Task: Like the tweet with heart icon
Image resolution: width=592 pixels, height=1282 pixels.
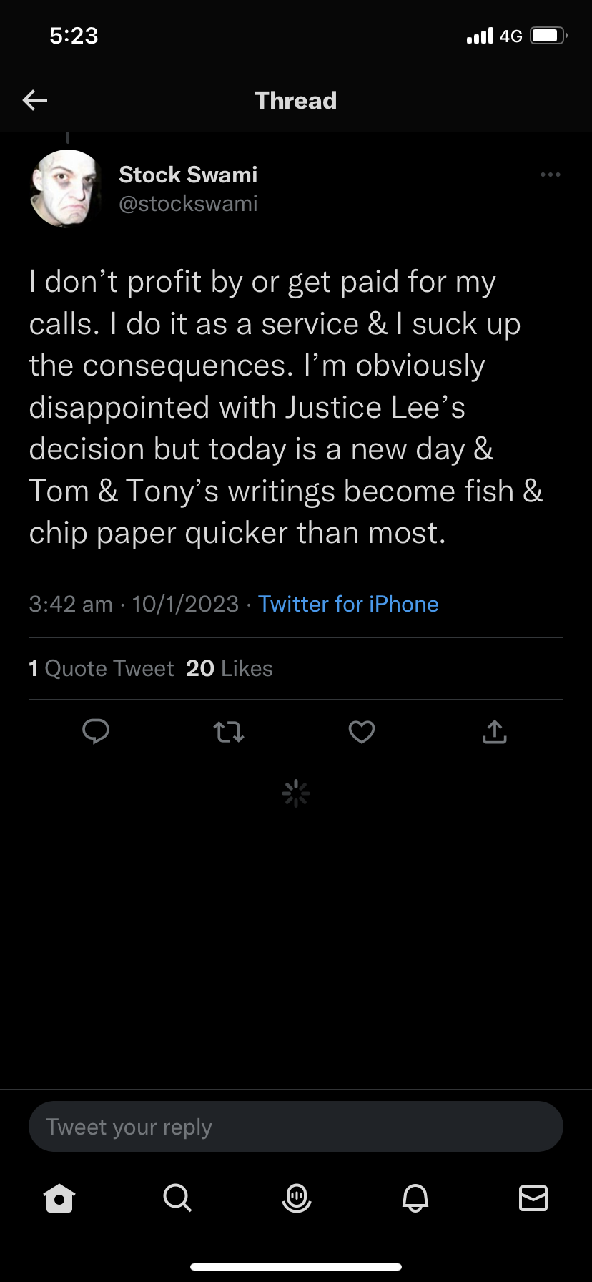Action: pos(362,731)
